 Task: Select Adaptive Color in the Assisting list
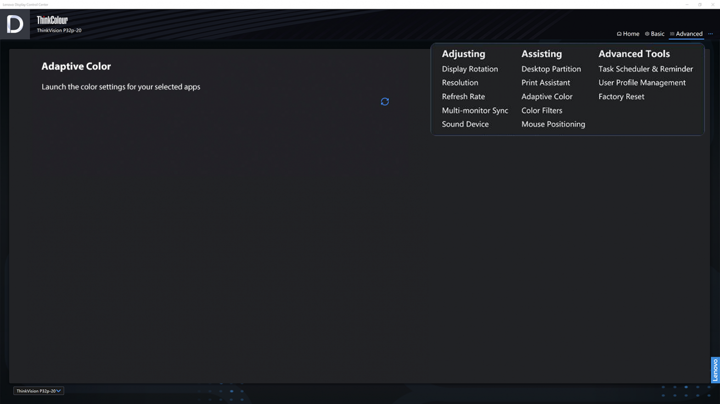[x=547, y=96]
